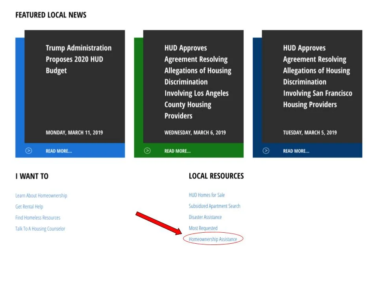Click arrow icon on Trump Administration card
Screen dimensions: 378x283
pos(29,151)
